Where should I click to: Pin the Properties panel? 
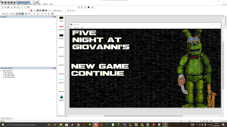pos(53,17)
